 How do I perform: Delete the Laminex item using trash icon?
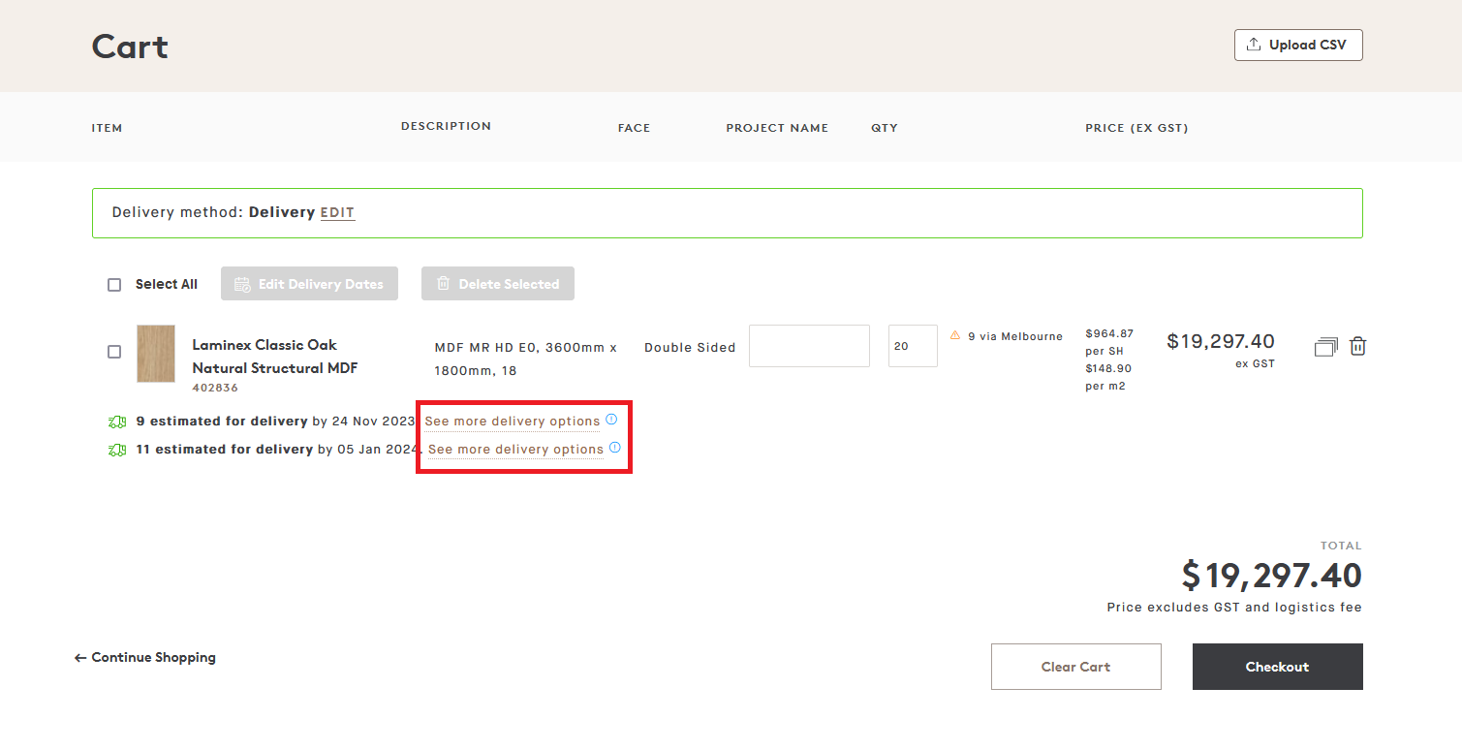1357,345
